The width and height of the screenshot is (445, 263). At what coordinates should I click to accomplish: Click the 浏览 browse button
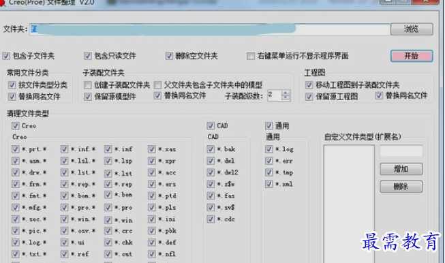412,29
